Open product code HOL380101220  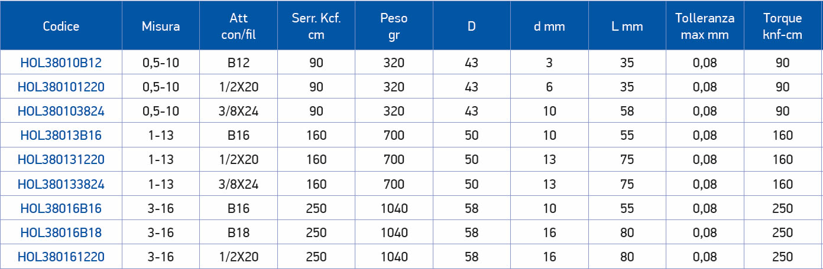click(61, 87)
